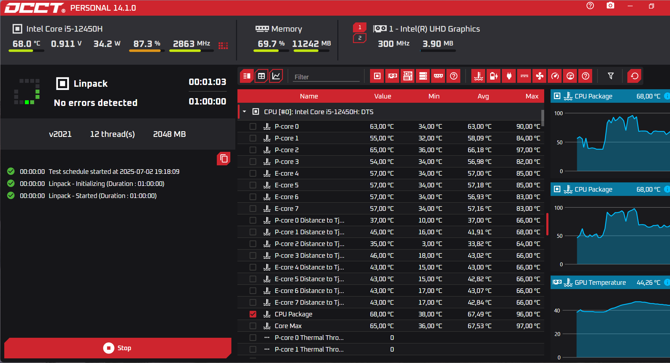Click info icon on first CPU Package graph
Viewport: 670px width, 363px height.
(667, 96)
